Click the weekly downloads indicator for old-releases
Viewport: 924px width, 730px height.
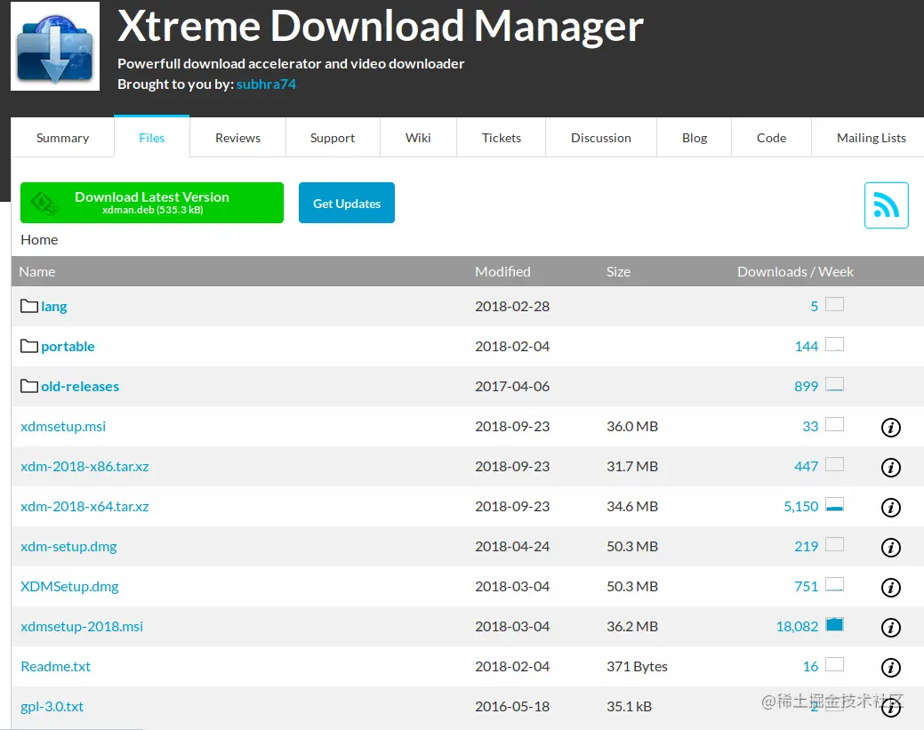pos(834,384)
